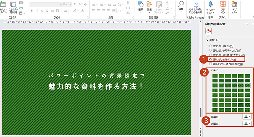Click the increase indent icon

[x=114, y=4]
